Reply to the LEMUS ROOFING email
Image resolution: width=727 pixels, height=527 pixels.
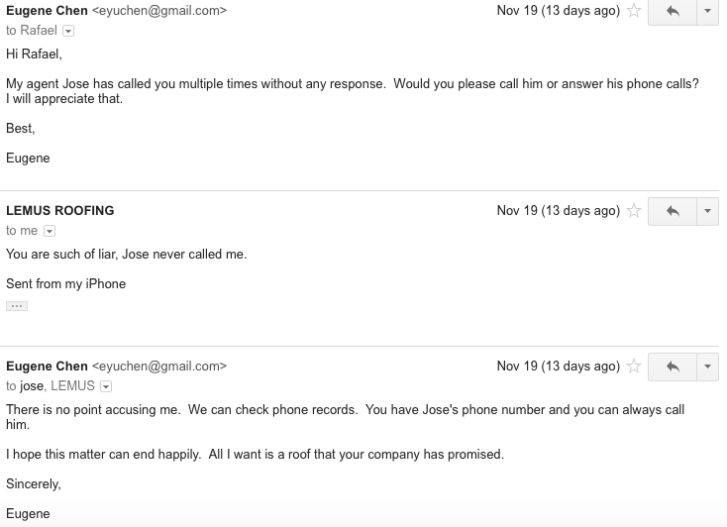tap(674, 211)
